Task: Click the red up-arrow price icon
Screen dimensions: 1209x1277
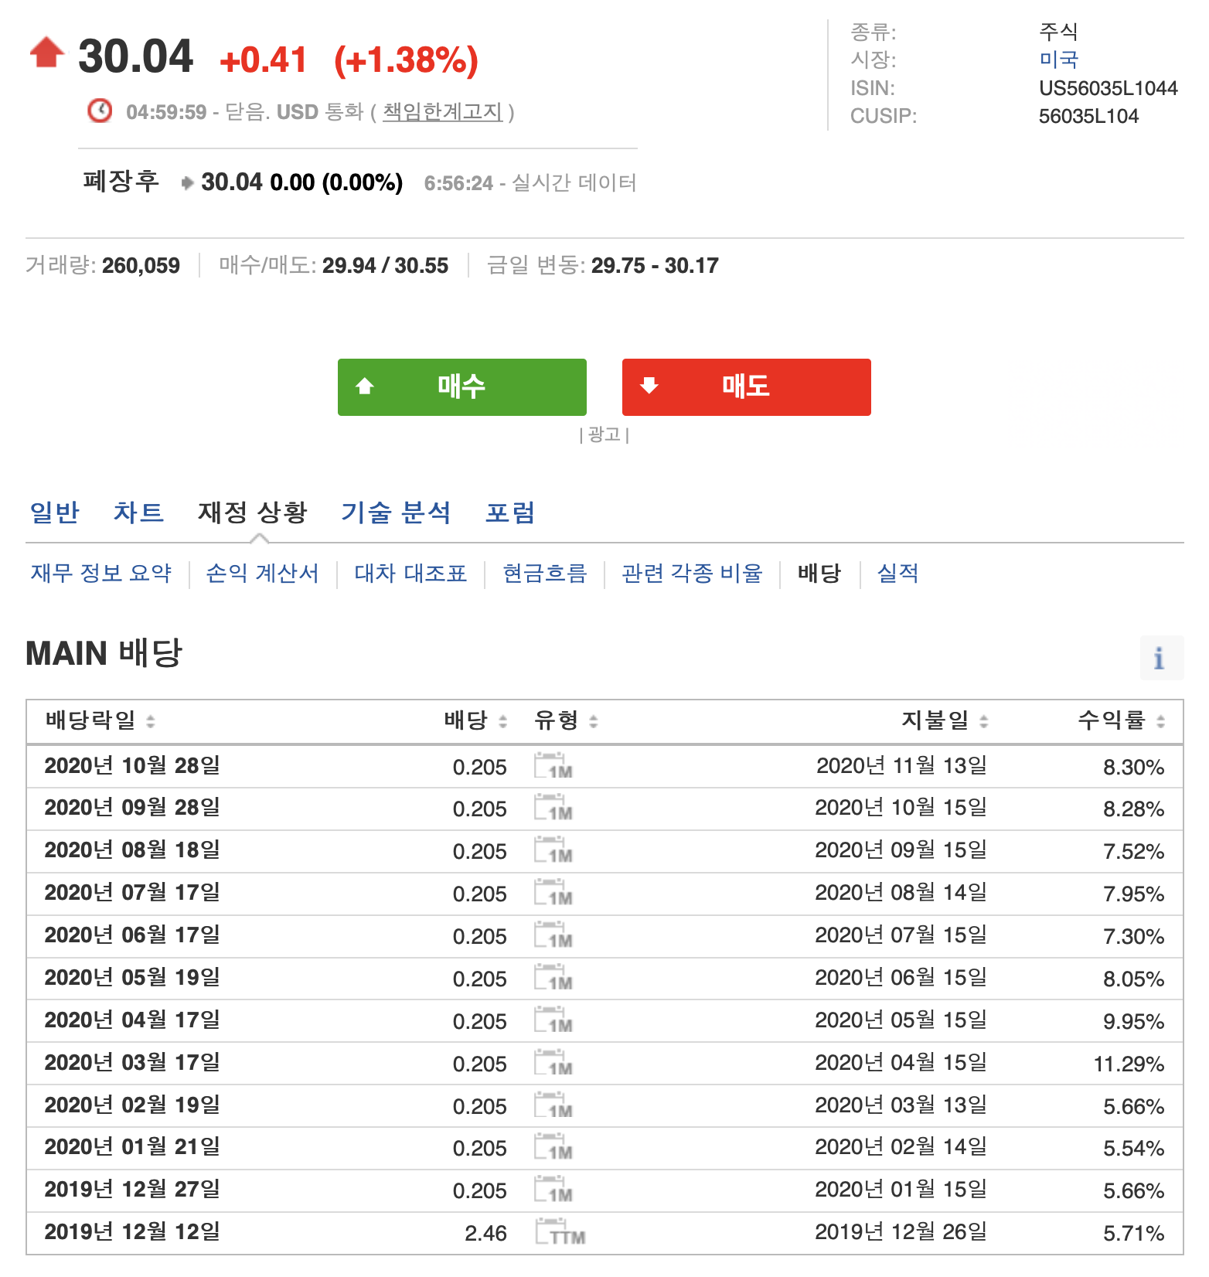Action: point(46,53)
